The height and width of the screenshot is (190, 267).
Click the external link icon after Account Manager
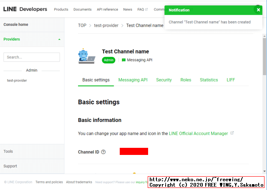click(x=232, y=133)
